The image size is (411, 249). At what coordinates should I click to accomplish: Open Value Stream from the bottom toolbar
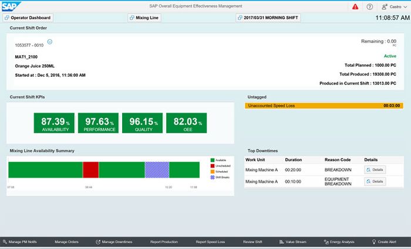click(293, 242)
